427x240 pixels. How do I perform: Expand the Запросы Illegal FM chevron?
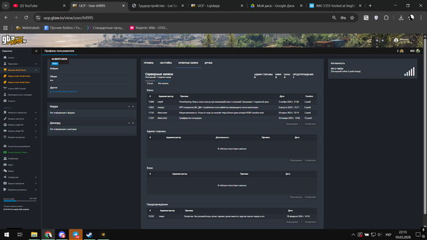[35, 131]
